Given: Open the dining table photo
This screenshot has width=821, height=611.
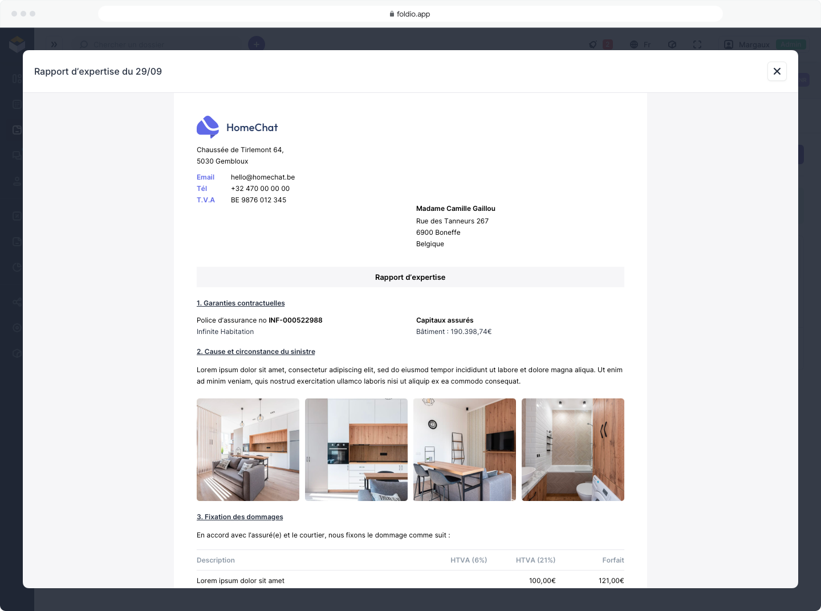Looking at the screenshot, I should (x=465, y=450).
